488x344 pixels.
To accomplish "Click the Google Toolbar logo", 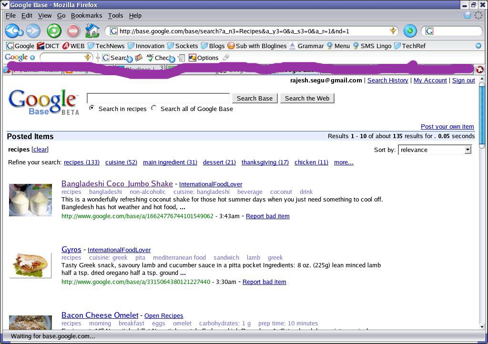I will 16,57.
